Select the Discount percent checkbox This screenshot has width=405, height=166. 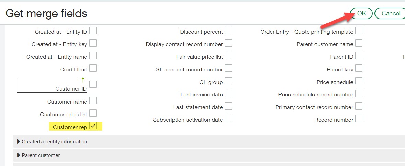tap(228, 31)
